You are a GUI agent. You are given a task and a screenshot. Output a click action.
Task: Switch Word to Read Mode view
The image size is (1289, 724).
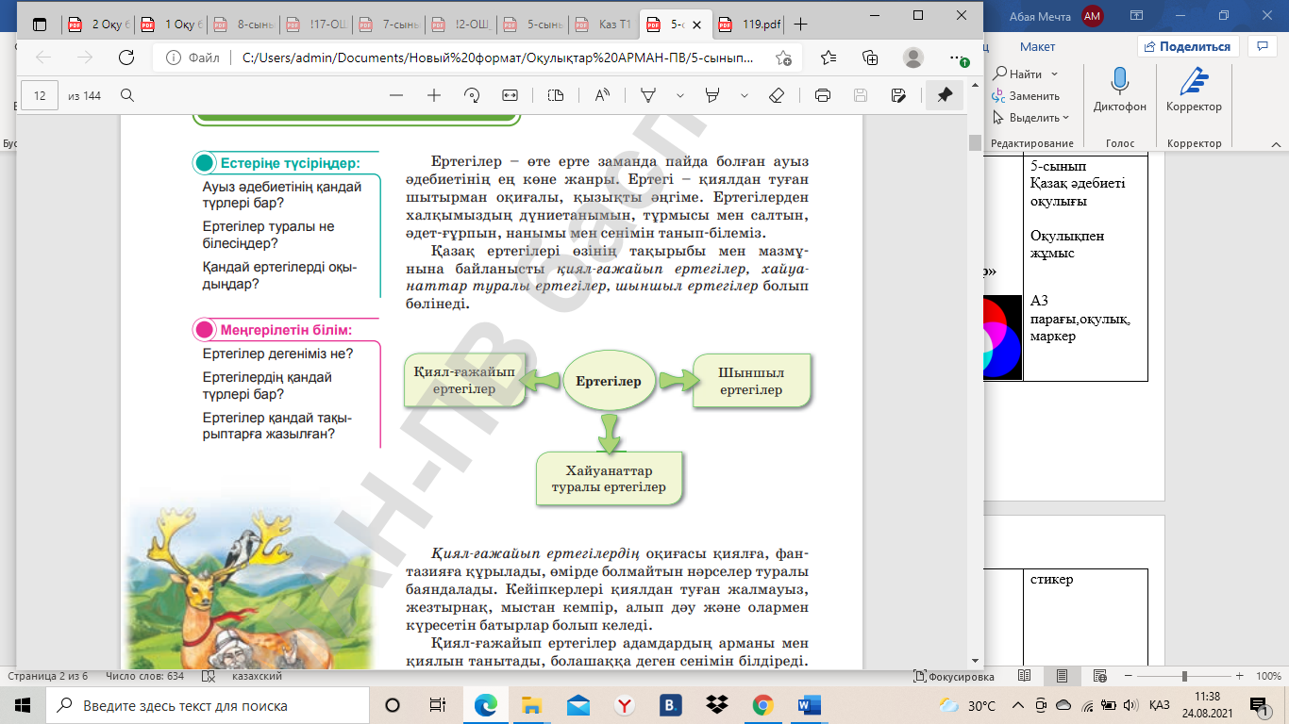[1025, 676]
